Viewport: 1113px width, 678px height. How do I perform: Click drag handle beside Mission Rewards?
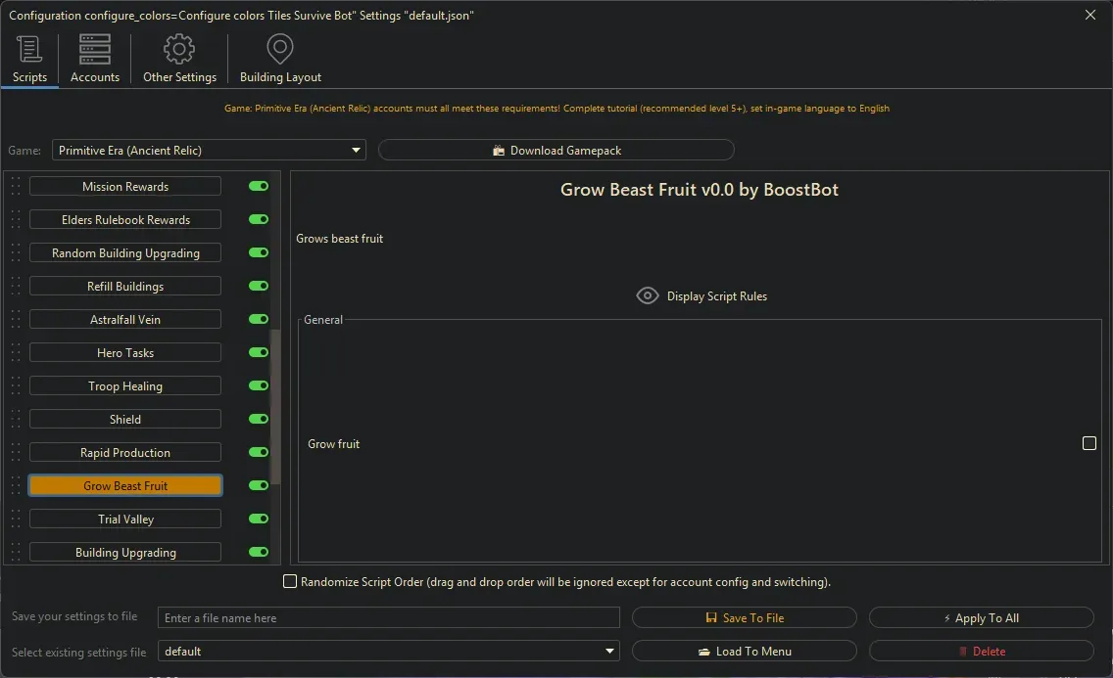15,187
